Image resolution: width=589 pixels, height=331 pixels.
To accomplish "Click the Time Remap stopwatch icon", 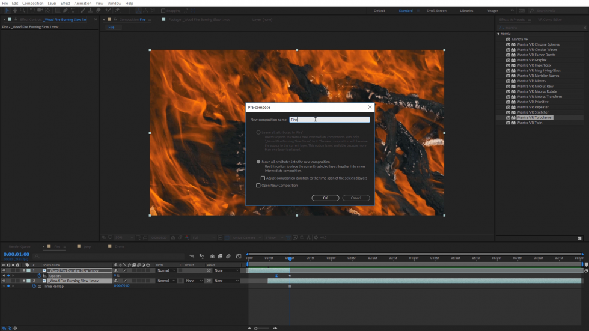I will 34,286.
